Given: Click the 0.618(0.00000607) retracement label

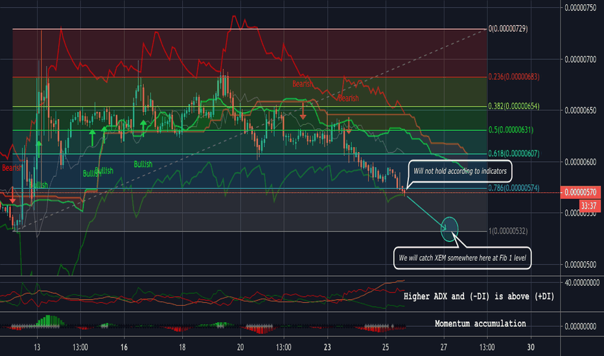Looking at the screenshot, I should 514,153.
